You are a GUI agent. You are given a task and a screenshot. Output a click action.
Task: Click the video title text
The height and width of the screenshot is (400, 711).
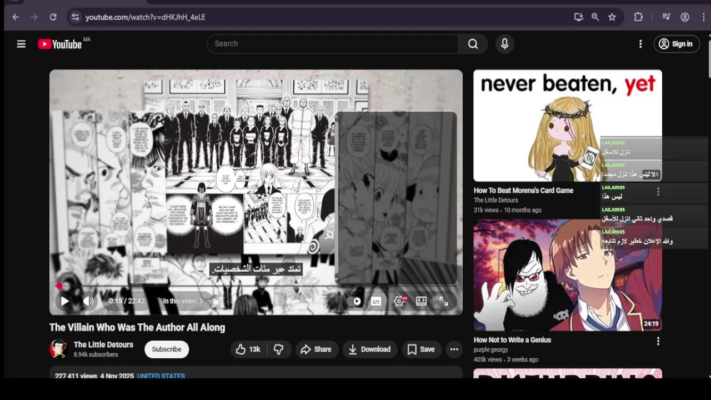point(137,327)
